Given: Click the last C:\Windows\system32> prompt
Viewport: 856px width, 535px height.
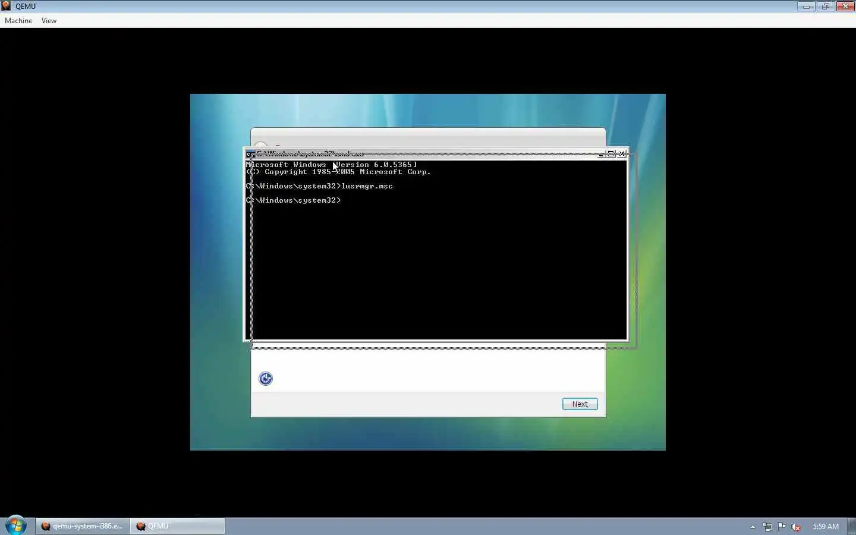Looking at the screenshot, I should (294, 200).
